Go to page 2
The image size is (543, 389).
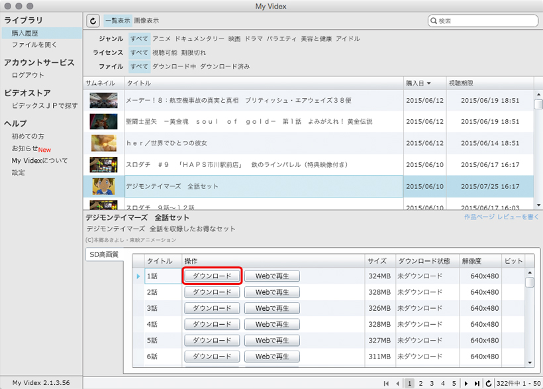tap(420, 383)
